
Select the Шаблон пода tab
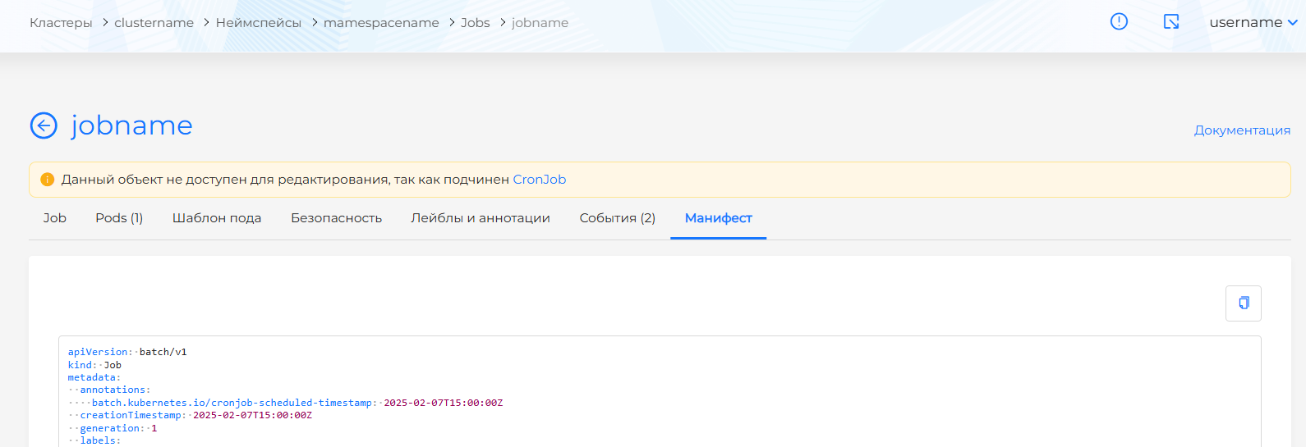click(x=217, y=218)
